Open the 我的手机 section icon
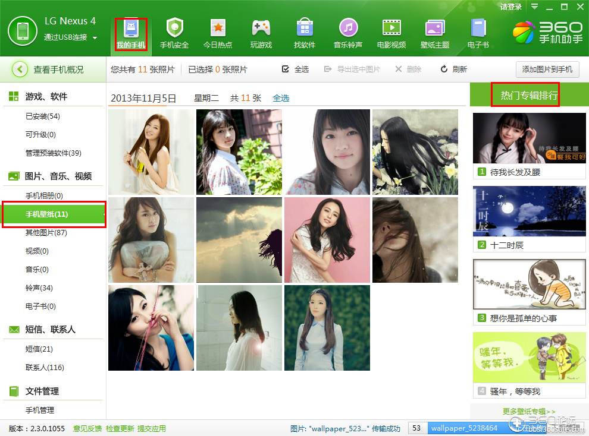The width and height of the screenshot is (589, 436). tap(131, 28)
